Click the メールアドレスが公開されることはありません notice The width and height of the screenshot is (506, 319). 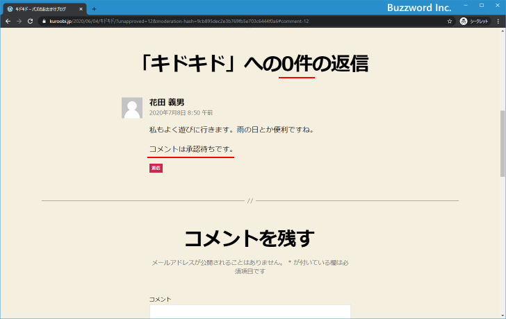(250, 267)
